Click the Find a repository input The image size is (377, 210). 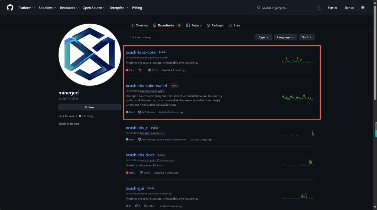tap(190, 37)
